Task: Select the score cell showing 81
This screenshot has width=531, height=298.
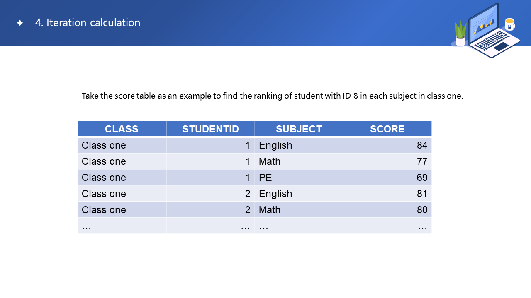Action: 422,194
